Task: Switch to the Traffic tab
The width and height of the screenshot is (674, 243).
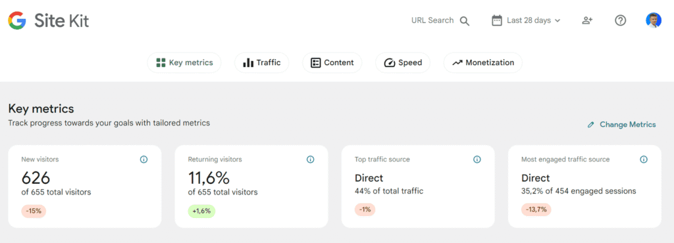Action: click(x=262, y=63)
